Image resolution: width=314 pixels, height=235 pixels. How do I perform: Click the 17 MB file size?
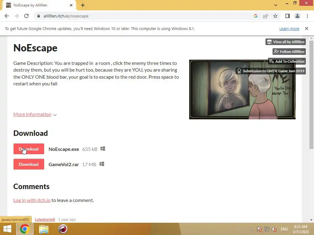point(89,164)
